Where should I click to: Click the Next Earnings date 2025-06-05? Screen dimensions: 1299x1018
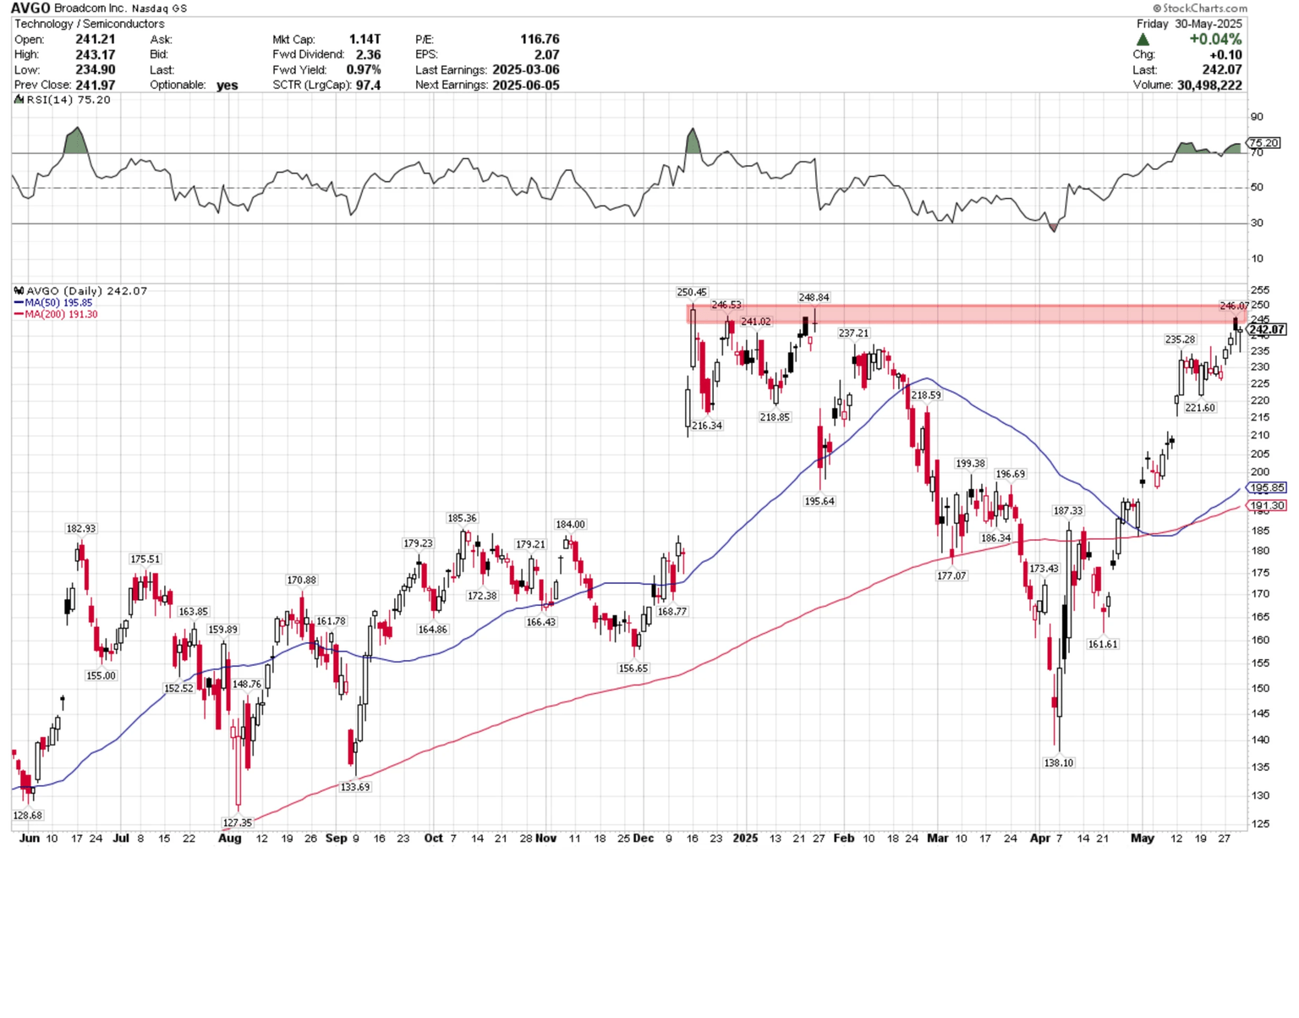[x=526, y=85]
